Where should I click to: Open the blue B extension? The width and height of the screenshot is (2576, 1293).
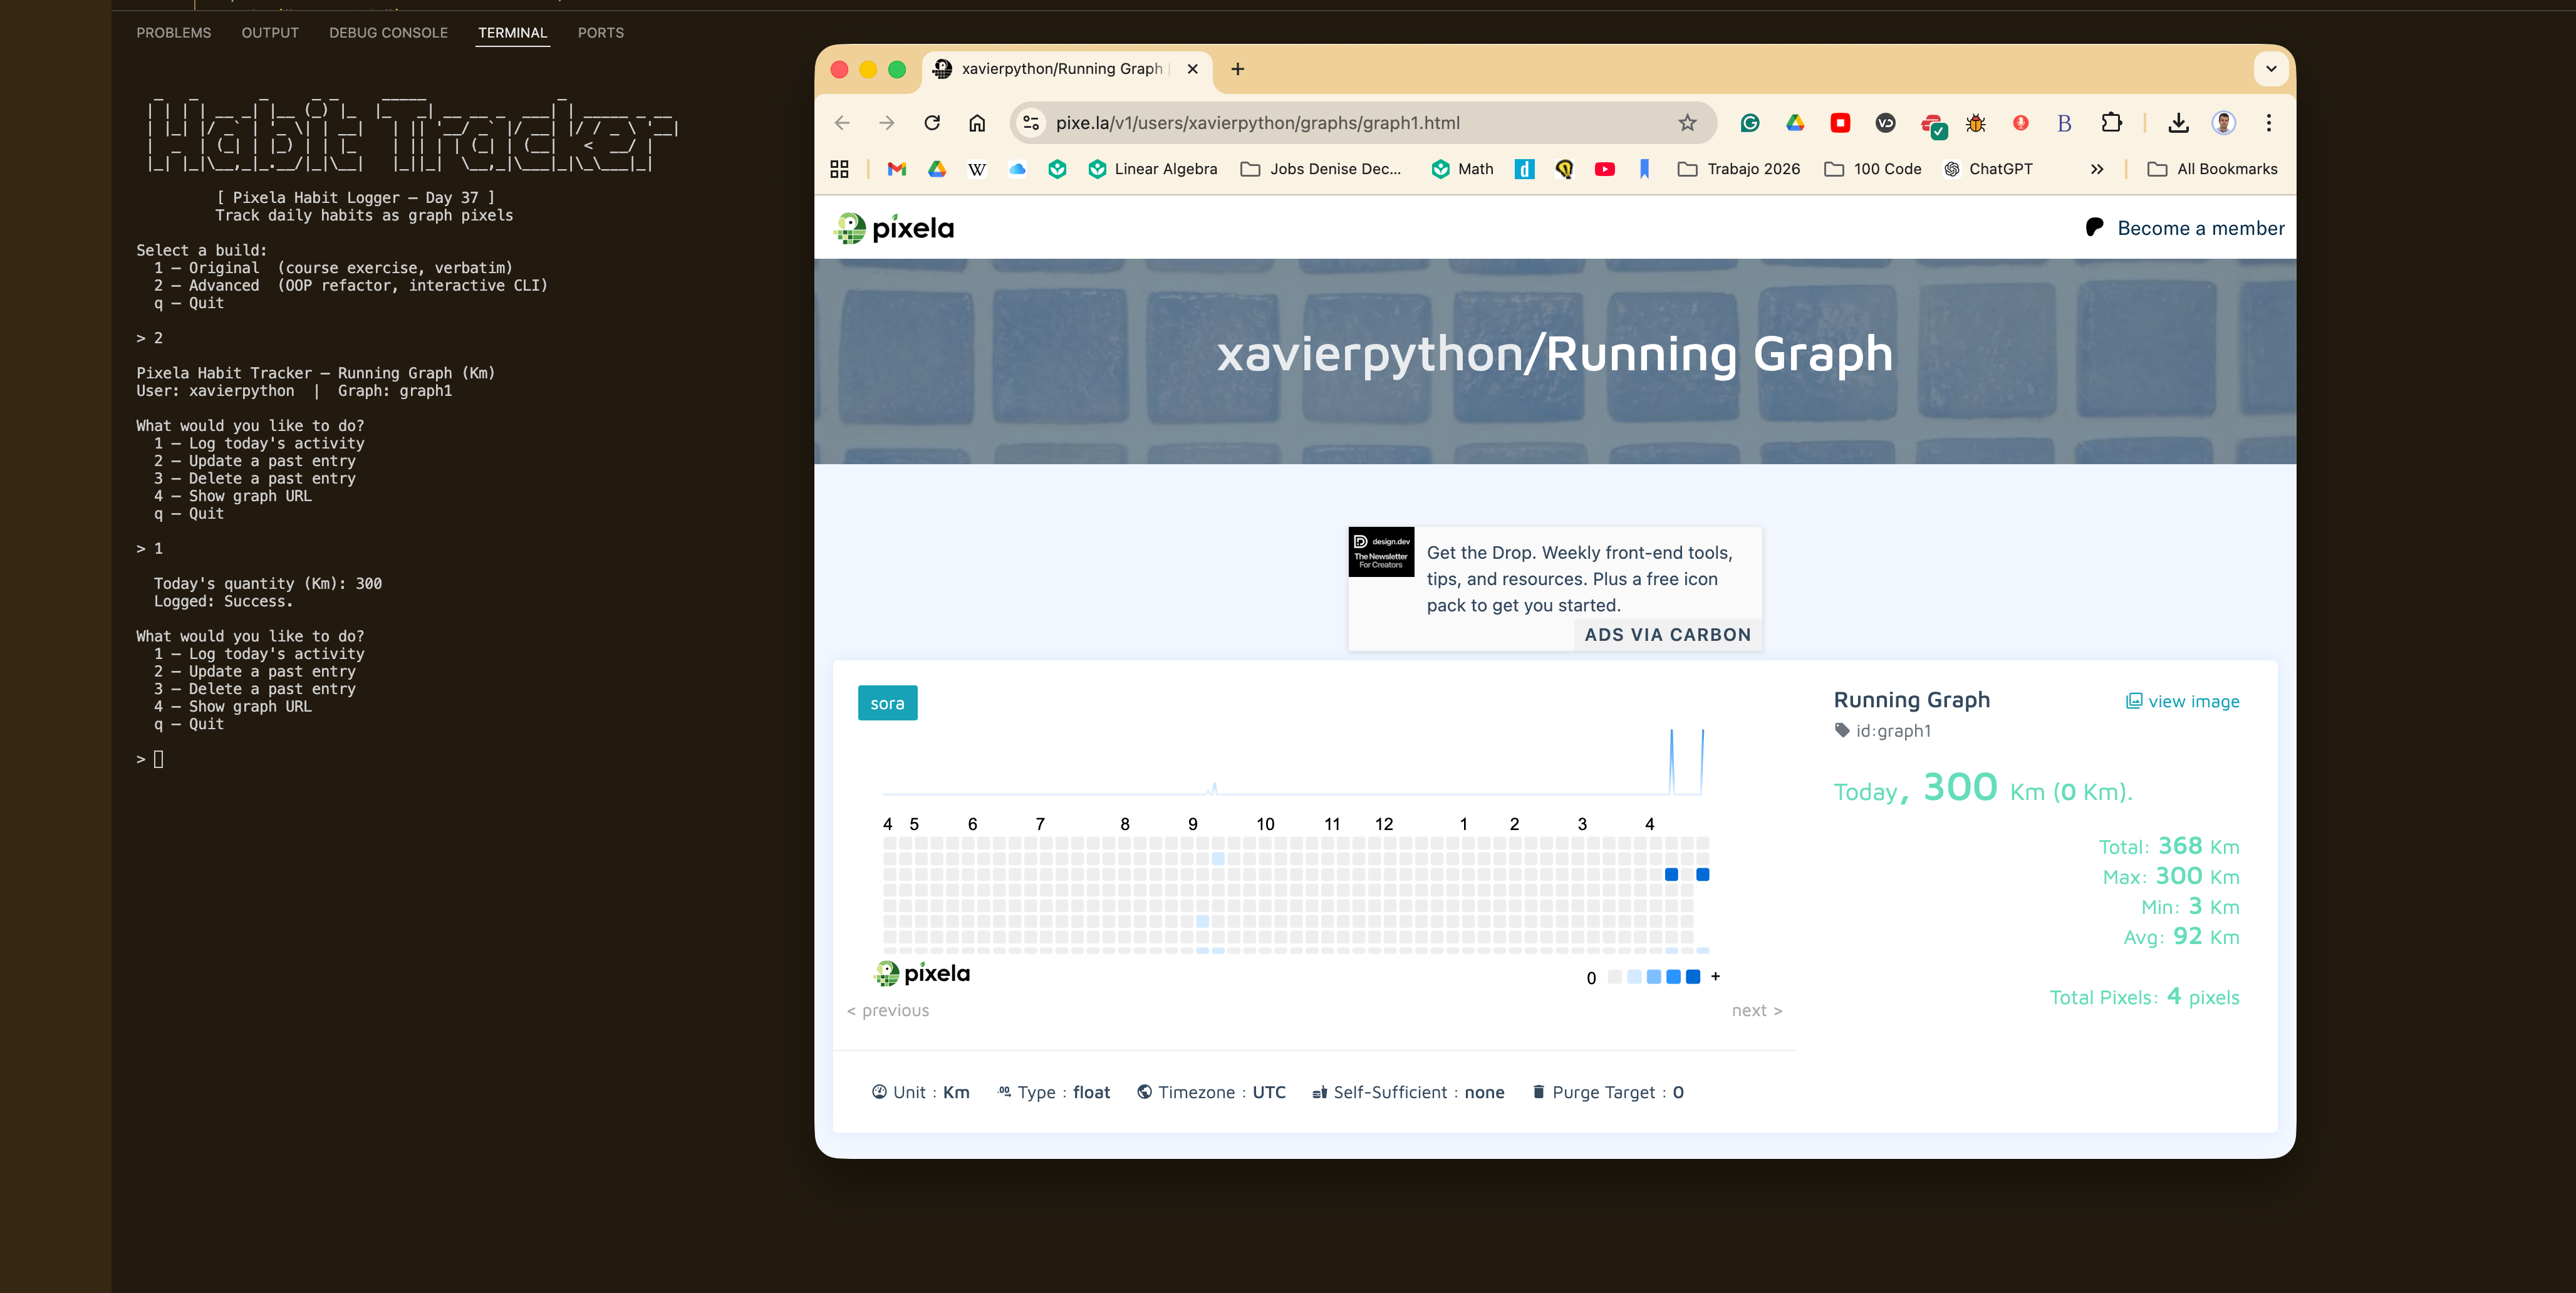click(2064, 123)
